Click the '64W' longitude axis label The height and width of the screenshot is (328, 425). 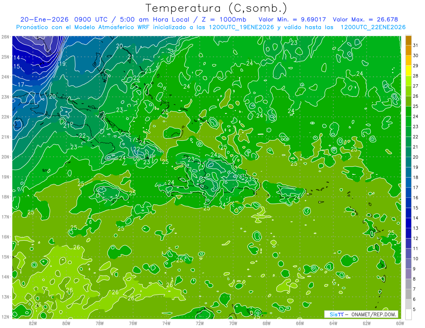pyautogui.click(x=333, y=323)
